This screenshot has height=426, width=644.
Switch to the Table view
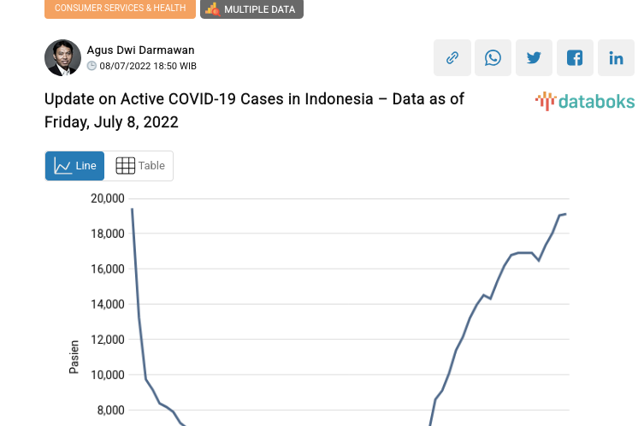139,166
